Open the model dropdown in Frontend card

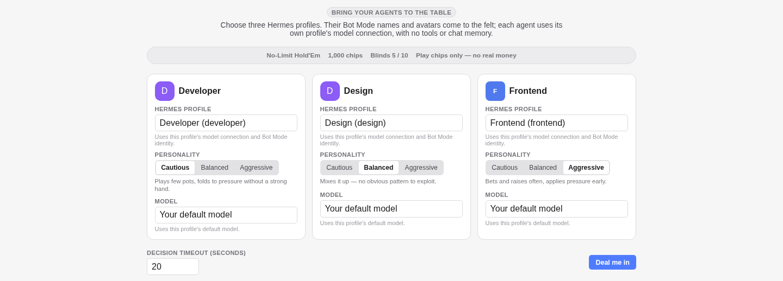(x=557, y=209)
